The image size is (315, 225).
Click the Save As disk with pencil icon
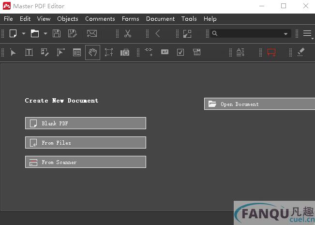[72, 33]
